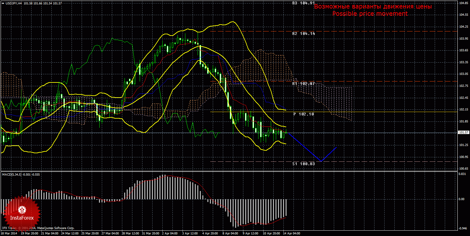
Task: Click the 100.65 price on the right axis
Action: (x=463, y=169)
